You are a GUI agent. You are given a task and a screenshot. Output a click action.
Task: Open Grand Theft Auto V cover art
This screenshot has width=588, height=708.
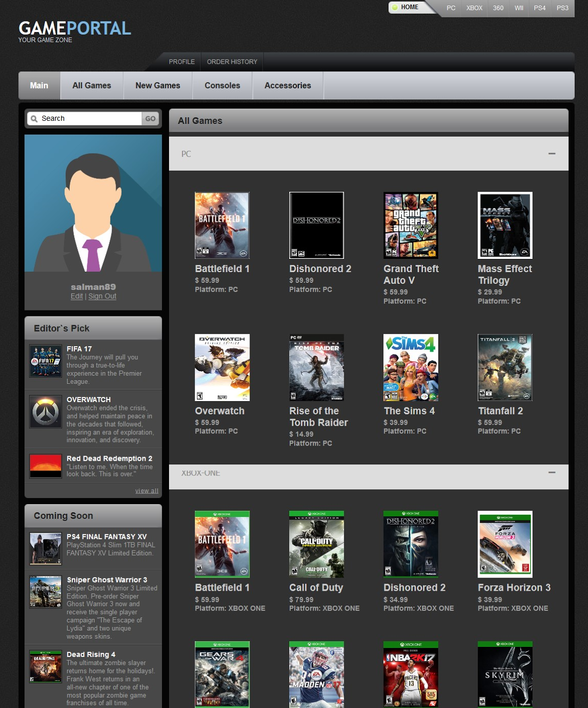410,225
